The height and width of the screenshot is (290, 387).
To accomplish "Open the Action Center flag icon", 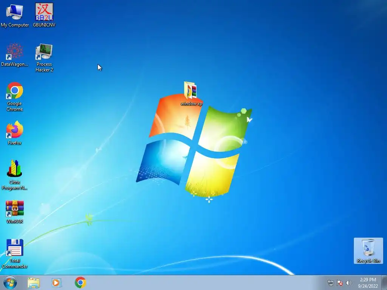I will coord(340,283).
